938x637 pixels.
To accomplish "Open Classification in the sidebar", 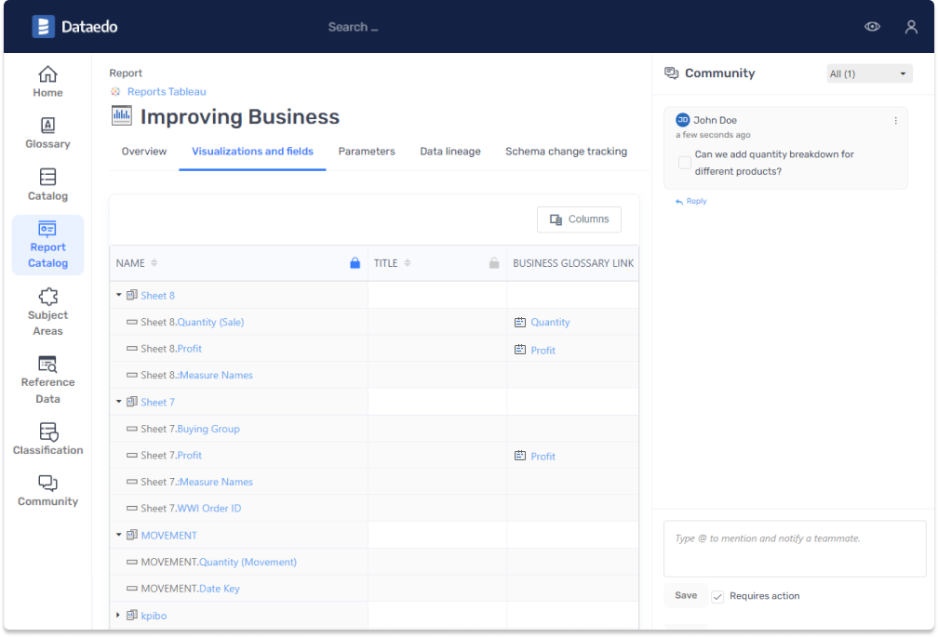I will 47,432.
